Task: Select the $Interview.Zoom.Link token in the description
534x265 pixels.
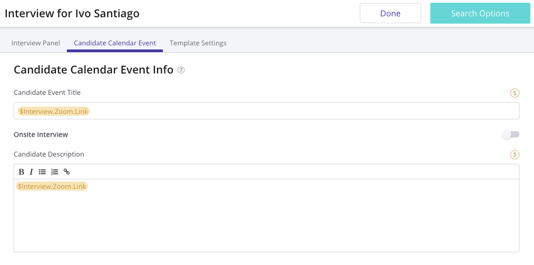Action: pyautogui.click(x=52, y=186)
